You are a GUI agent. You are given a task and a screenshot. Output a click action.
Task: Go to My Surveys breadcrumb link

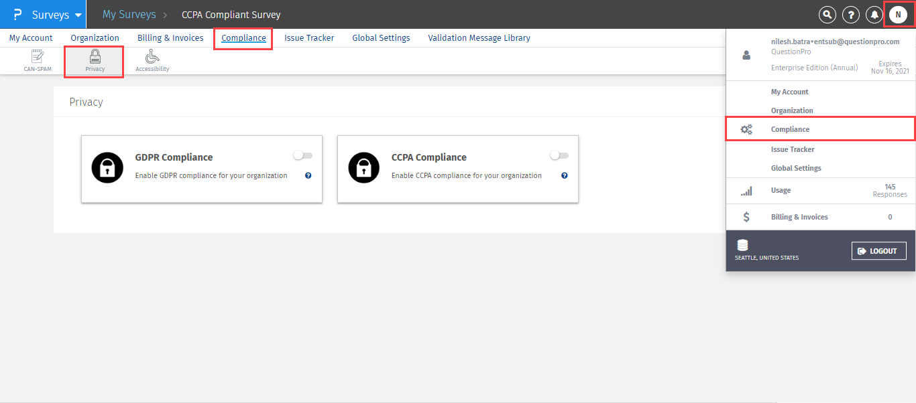(129, 14)
